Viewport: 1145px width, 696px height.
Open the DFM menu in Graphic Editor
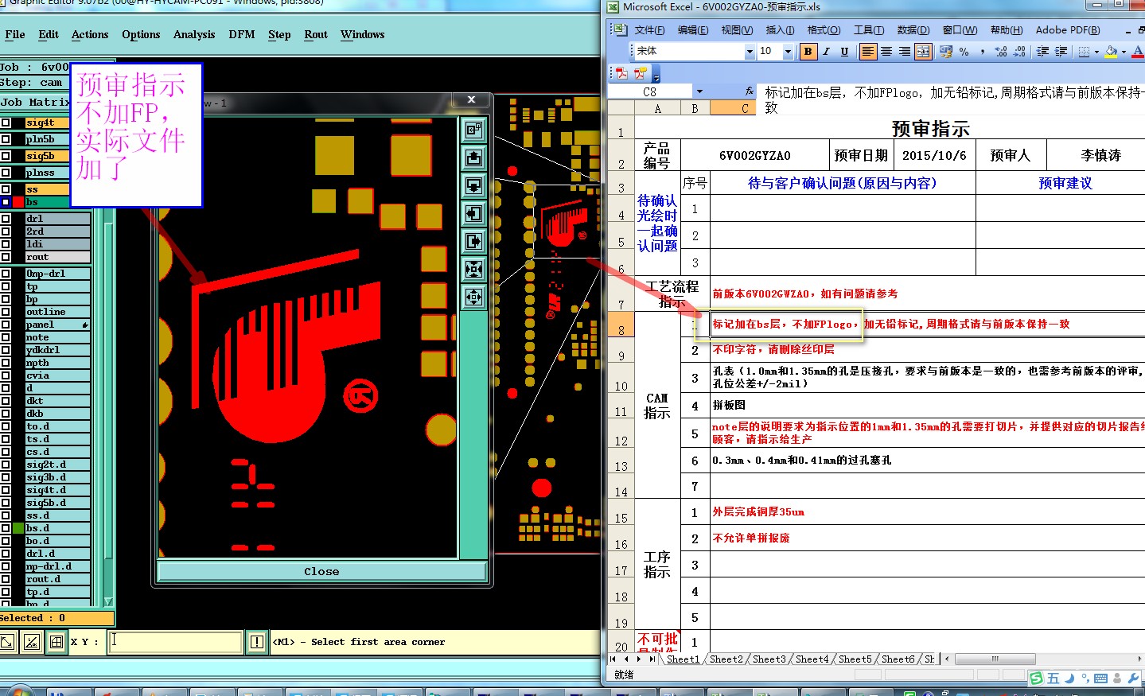242,34
